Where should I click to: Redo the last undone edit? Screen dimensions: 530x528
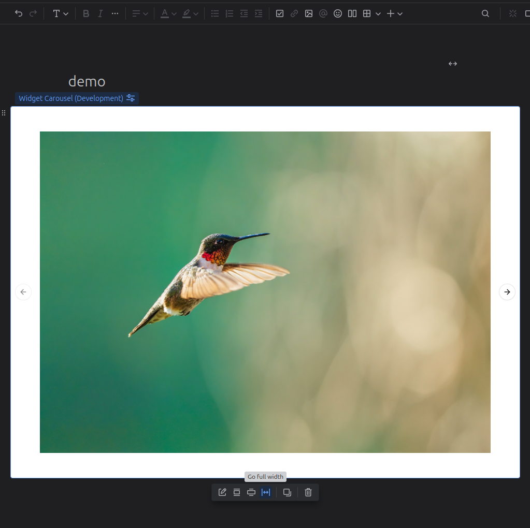33,13
